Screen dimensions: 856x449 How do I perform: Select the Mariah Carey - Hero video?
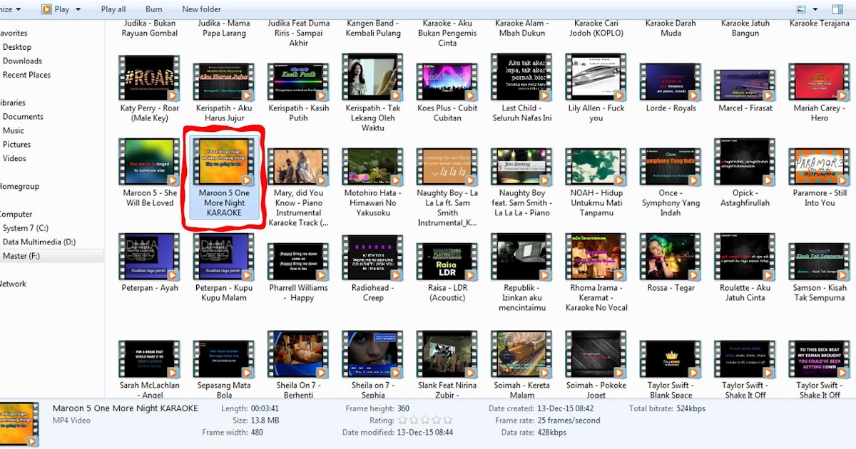[819, 93]
